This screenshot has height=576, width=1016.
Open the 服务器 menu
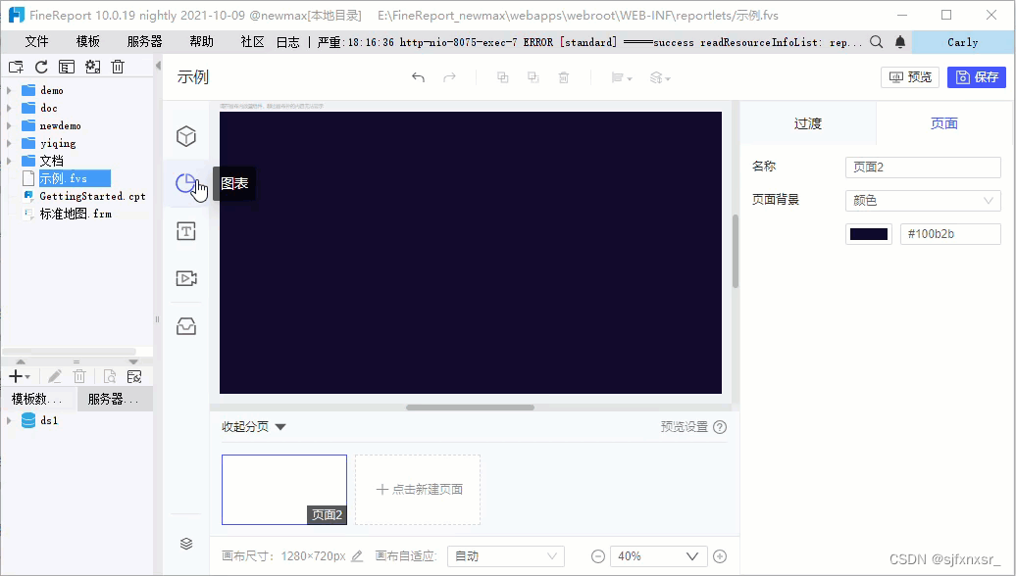[x=144, y=42]
